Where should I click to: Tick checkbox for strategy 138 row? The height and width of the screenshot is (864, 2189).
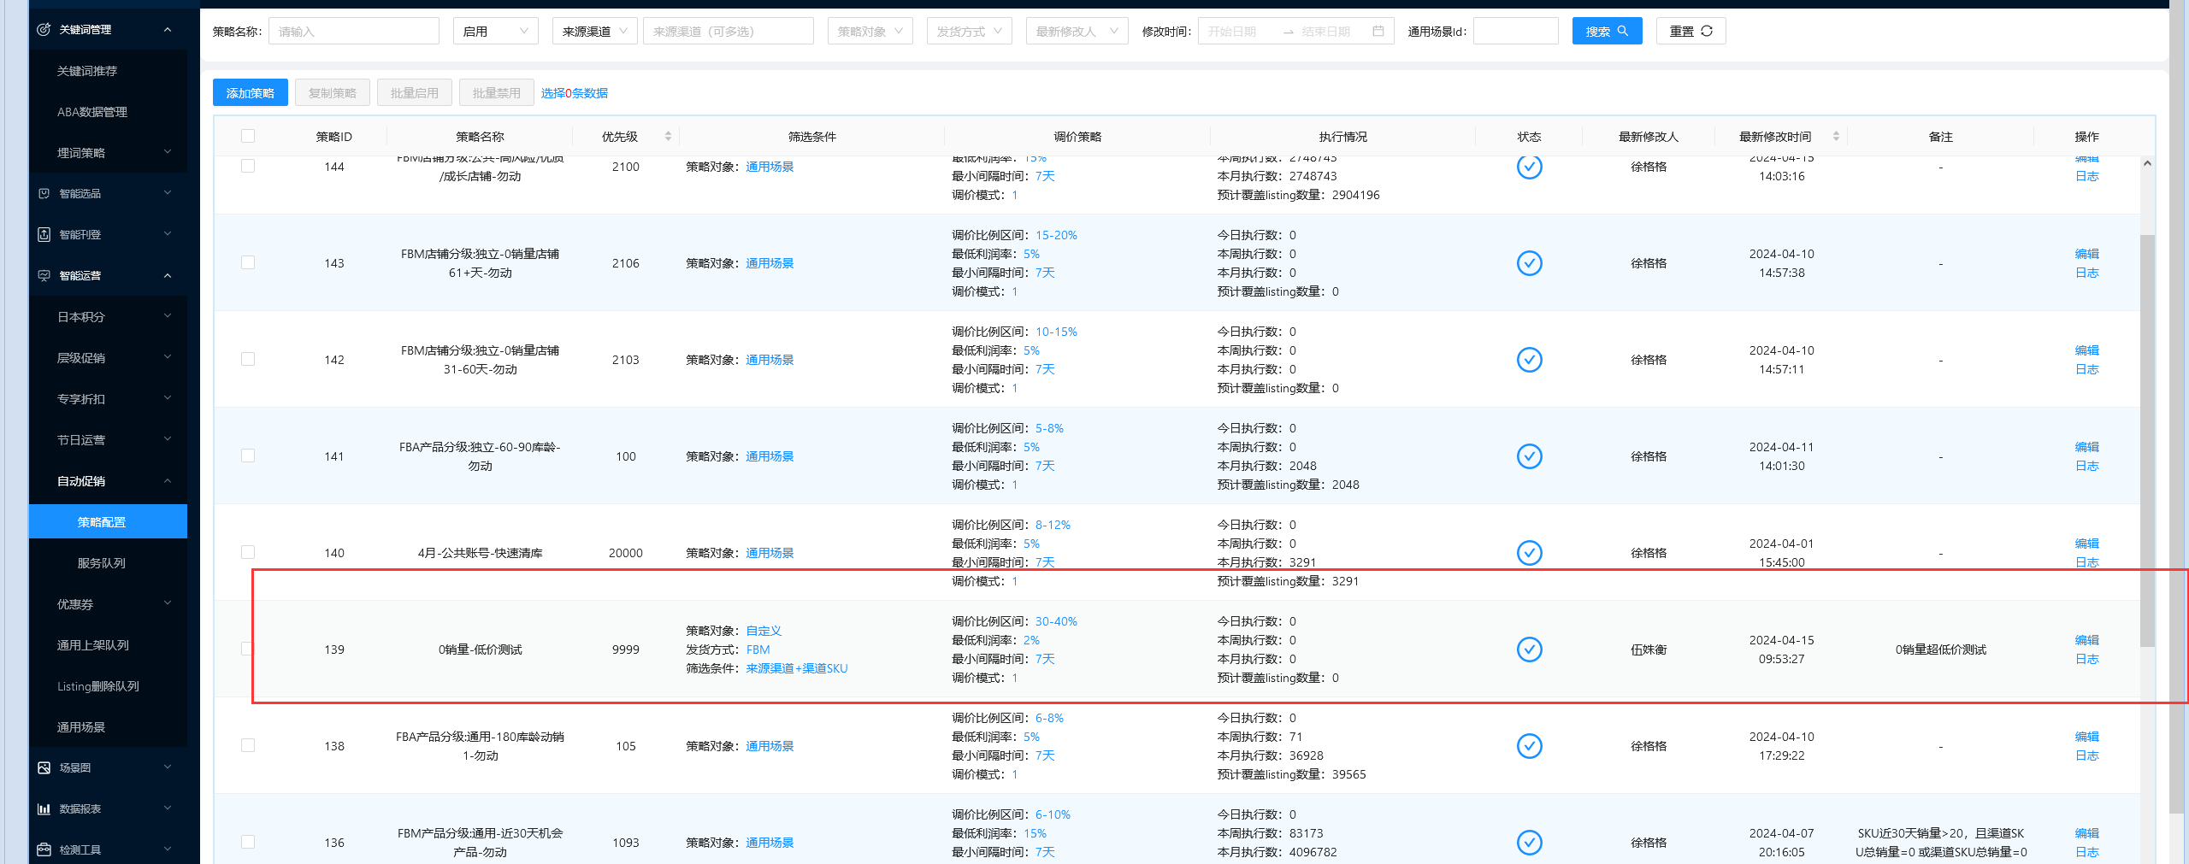[248, 745]
